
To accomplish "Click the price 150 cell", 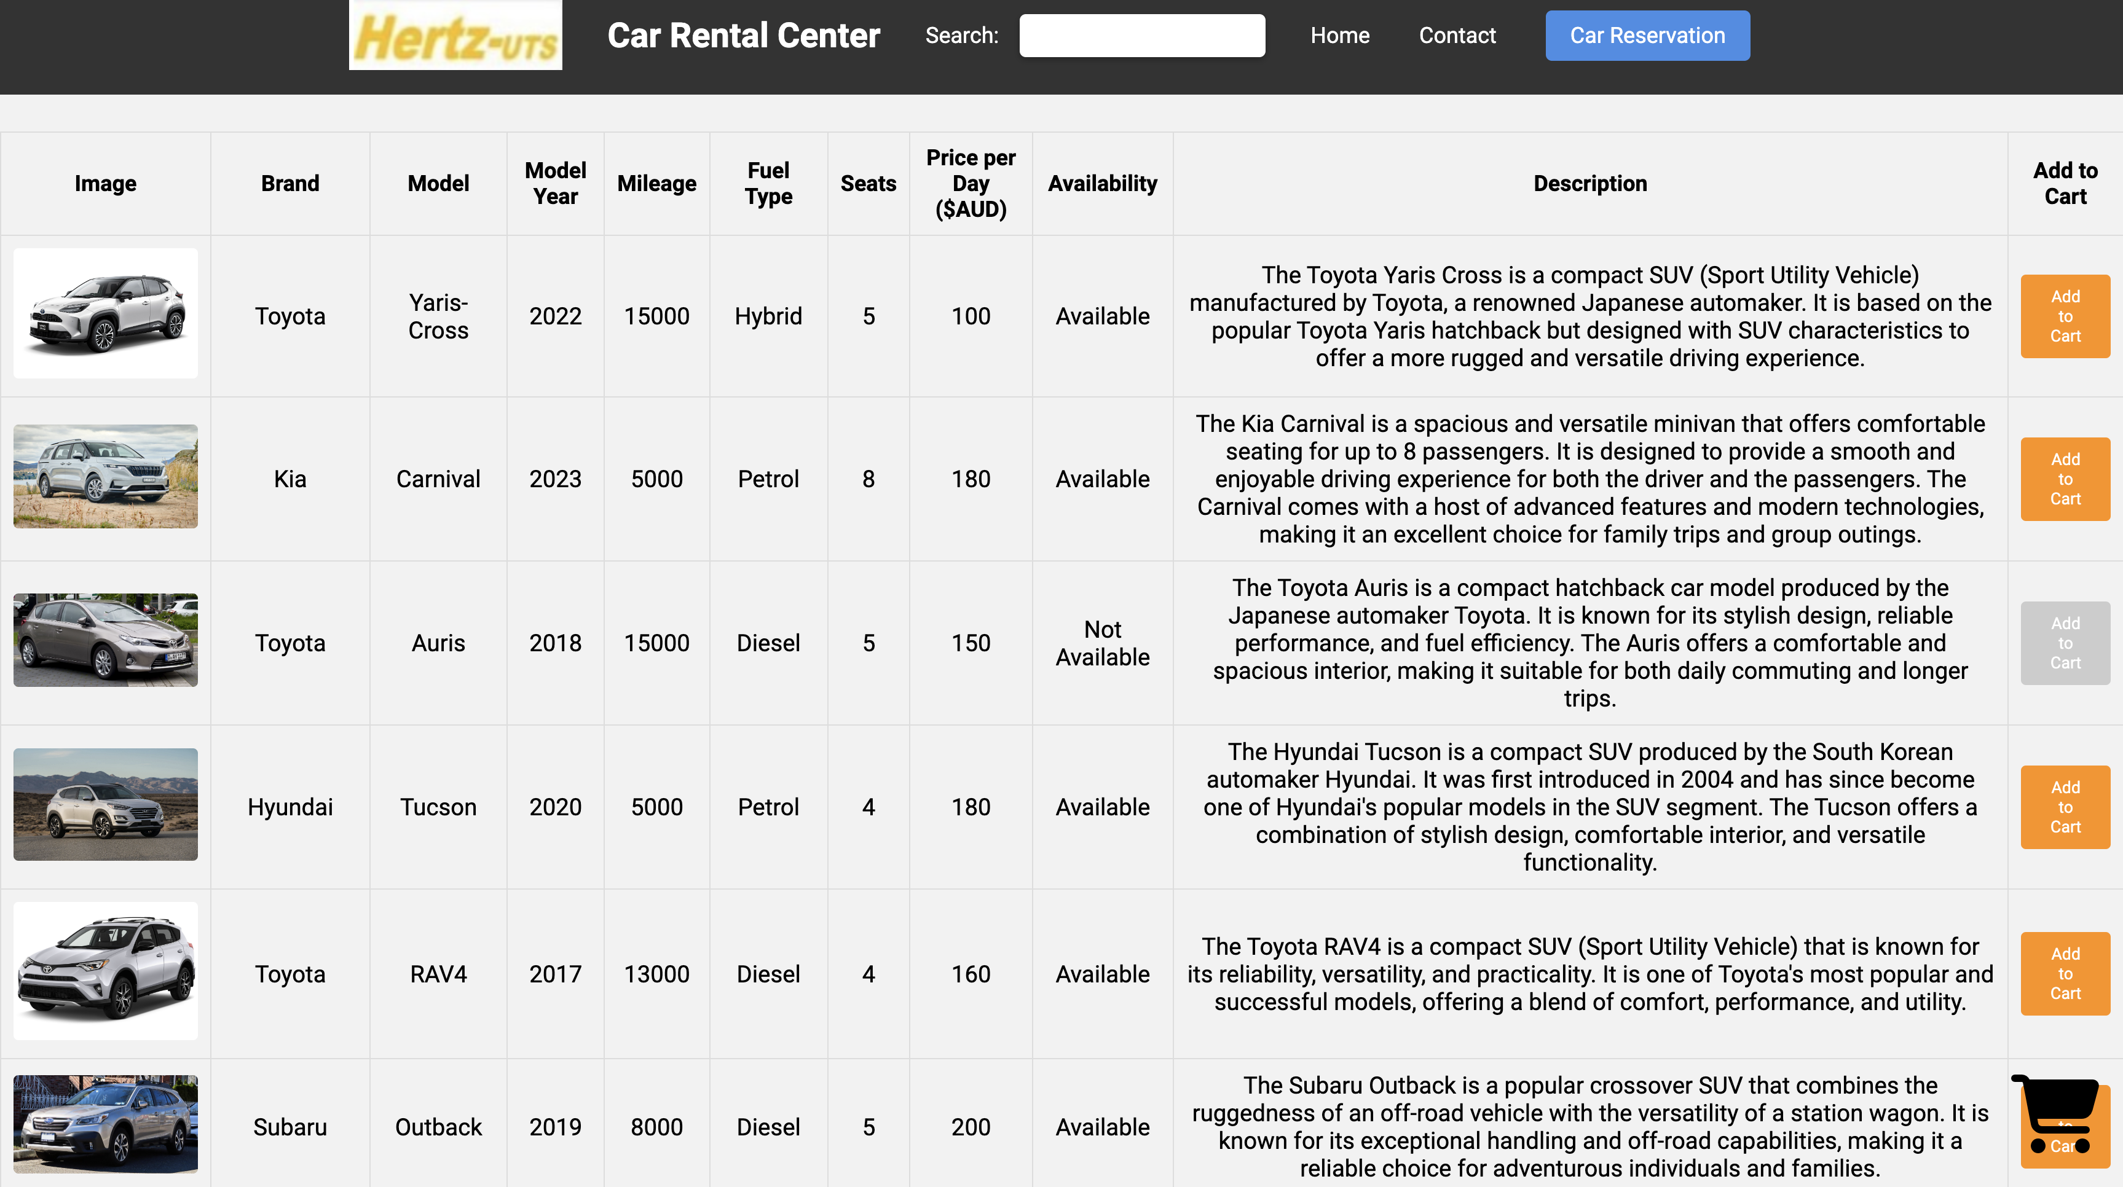I will 971,643.
